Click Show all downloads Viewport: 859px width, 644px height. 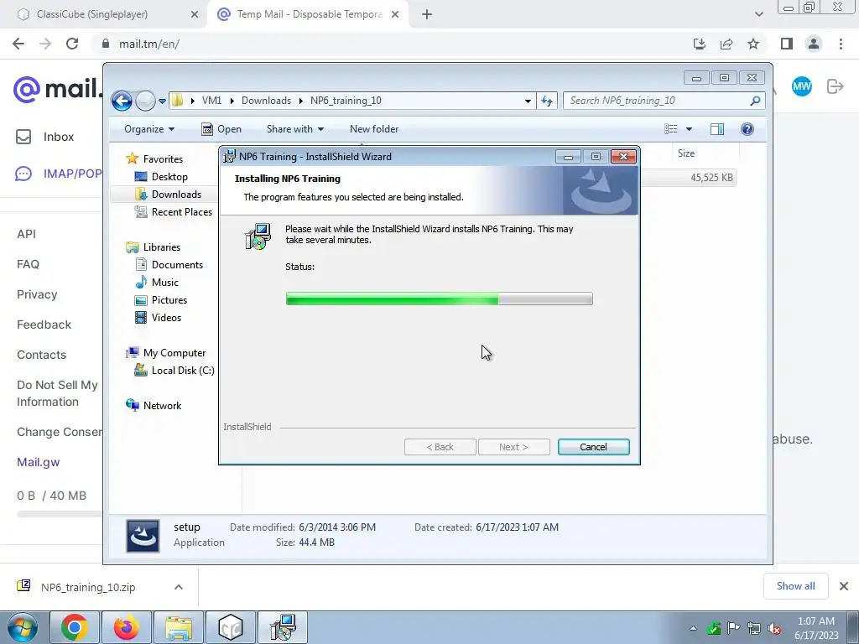tap(795, 586)
